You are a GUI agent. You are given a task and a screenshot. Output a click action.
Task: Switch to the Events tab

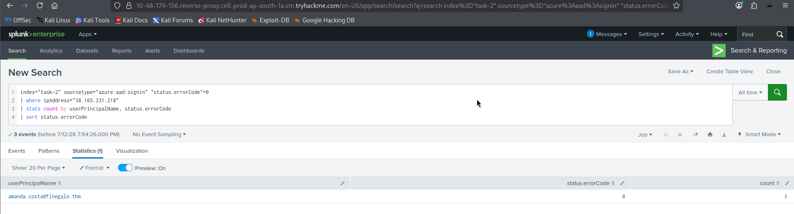point(17,151)
